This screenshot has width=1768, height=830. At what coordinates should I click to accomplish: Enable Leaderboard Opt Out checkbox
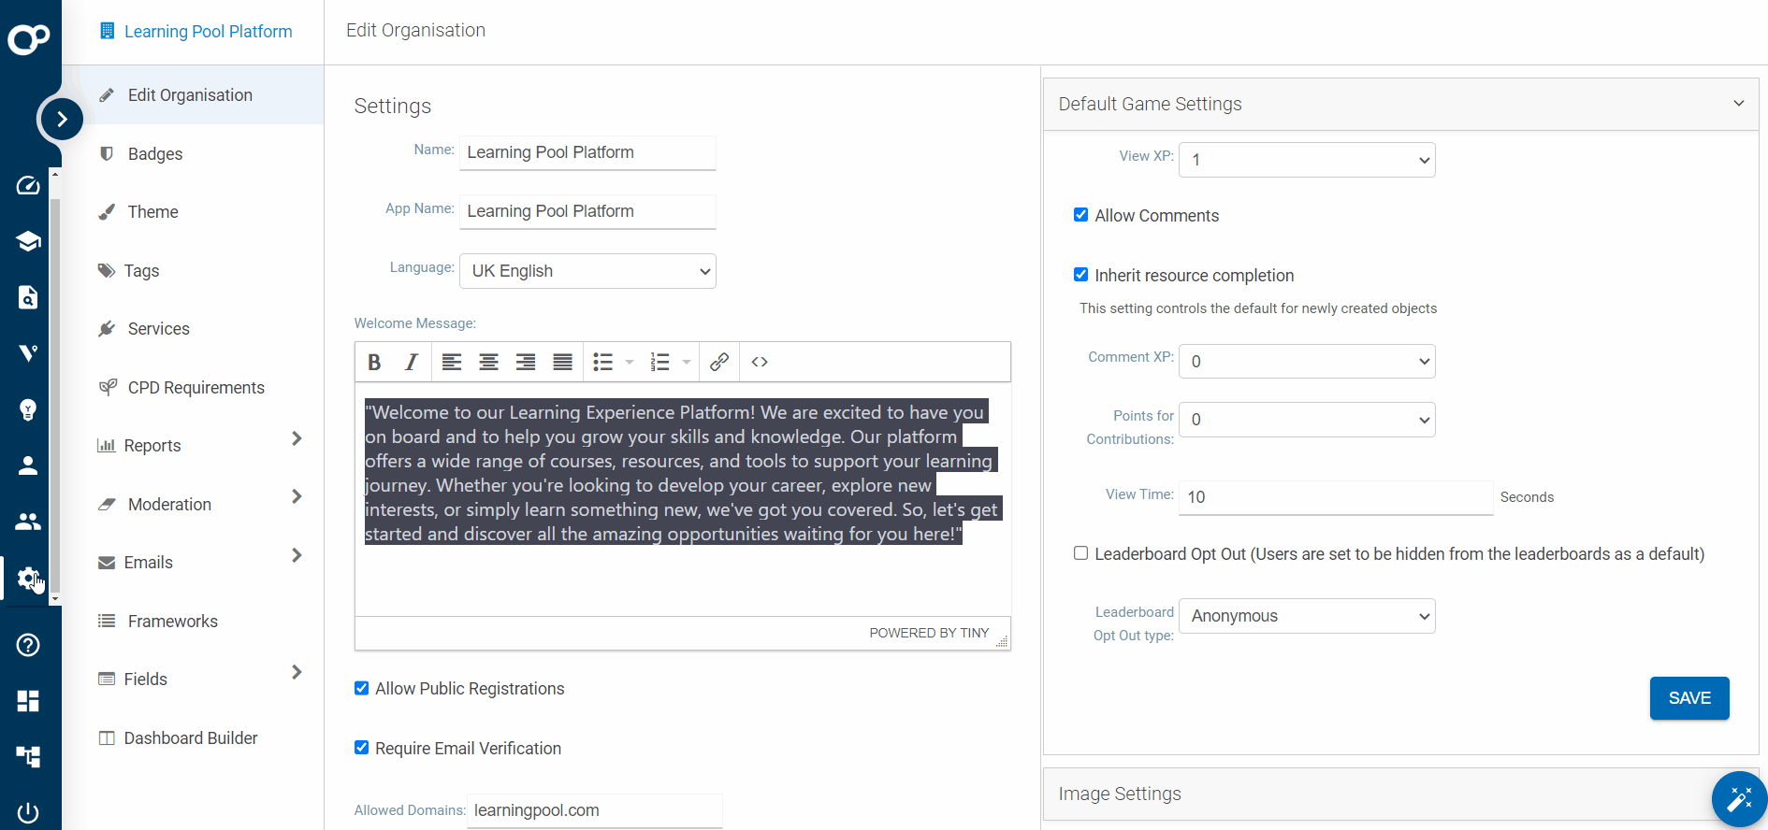(x=1081, y=553)
